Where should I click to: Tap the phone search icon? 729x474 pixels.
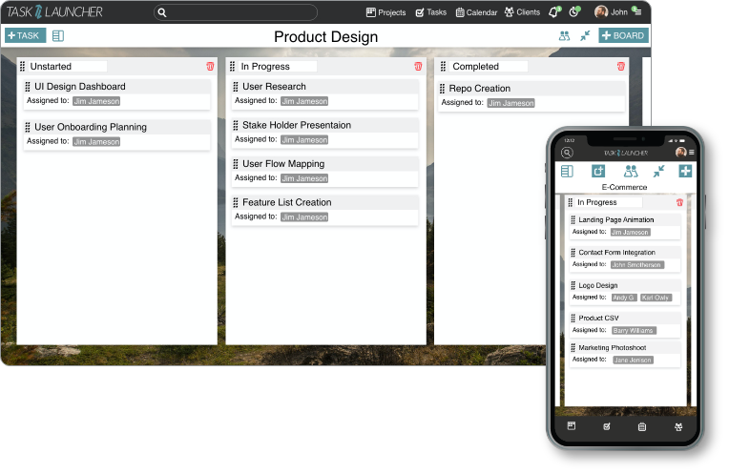pos(567,153)
